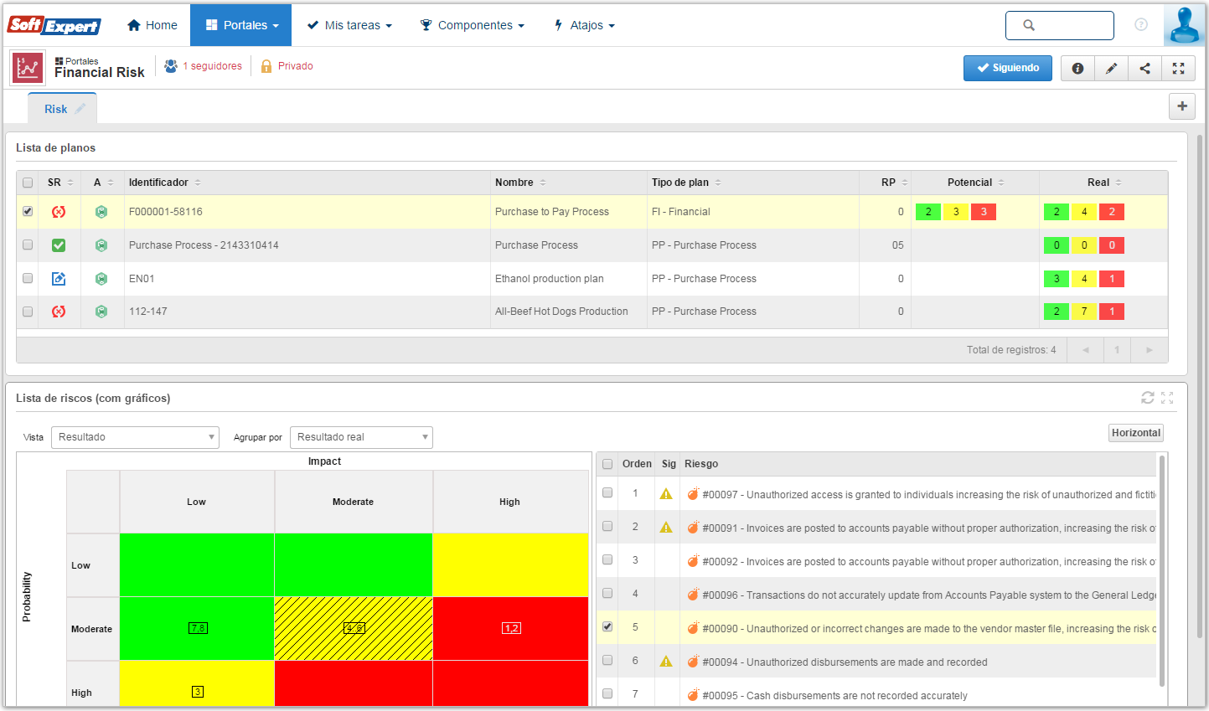Click the pencil edit portal icon
The image size is (1209, 711).
pos(1111,69)
